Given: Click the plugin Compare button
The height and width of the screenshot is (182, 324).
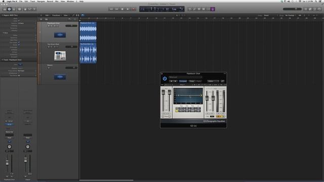Looking at the screenshot, I should pos(183,81).
